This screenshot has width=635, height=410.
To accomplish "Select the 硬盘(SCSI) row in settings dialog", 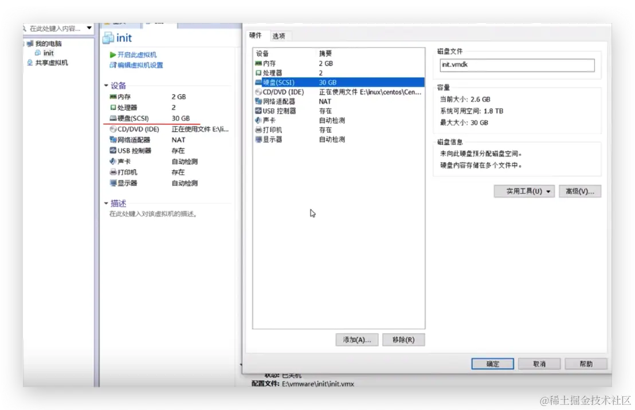I will (x=339, y=82).
